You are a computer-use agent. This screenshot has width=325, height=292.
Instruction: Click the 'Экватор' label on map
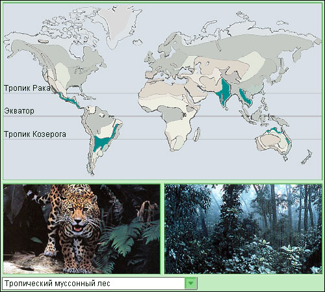[19, 111]
